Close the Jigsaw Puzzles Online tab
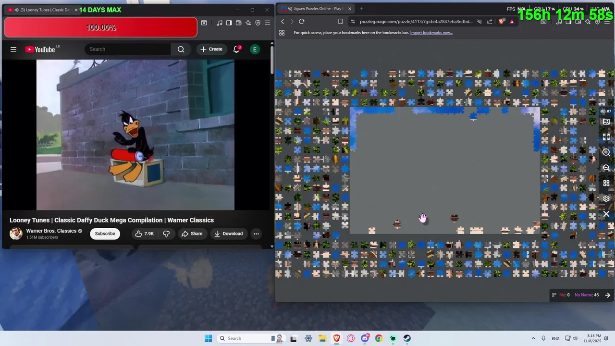Viewport: 615px width, 346px height. (350, 9)
